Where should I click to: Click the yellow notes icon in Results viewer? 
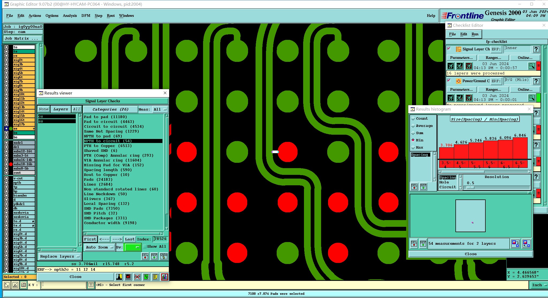pyautogui.click(x=155, y=277)
